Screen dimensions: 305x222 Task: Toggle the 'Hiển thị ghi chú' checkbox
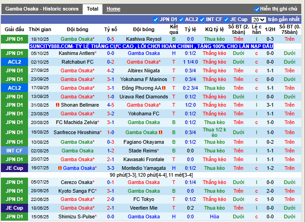pyautogui.click(x=257, y=9)
